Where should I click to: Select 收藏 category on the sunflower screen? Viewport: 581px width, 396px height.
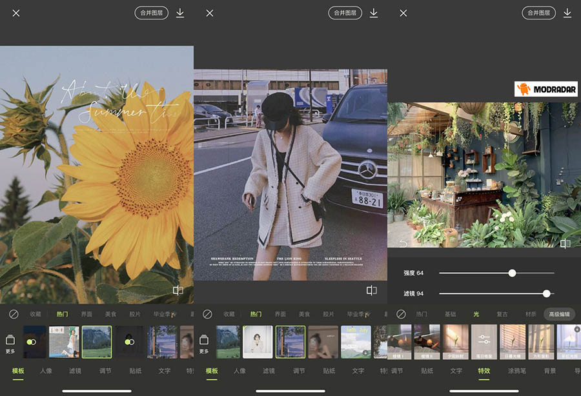36,314
